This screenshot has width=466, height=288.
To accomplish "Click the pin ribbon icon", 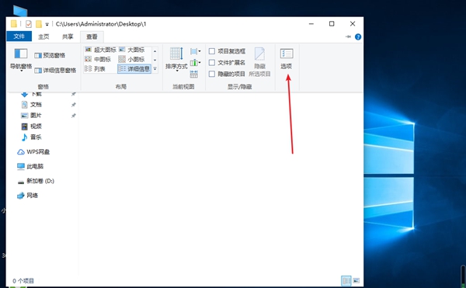I will [348, 36].
